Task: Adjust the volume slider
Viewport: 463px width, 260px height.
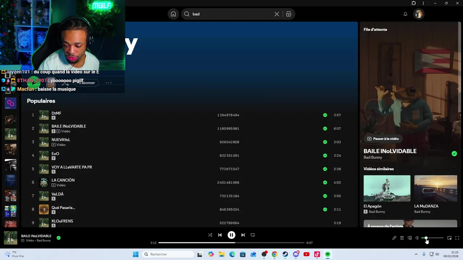Action: (433, 238)
